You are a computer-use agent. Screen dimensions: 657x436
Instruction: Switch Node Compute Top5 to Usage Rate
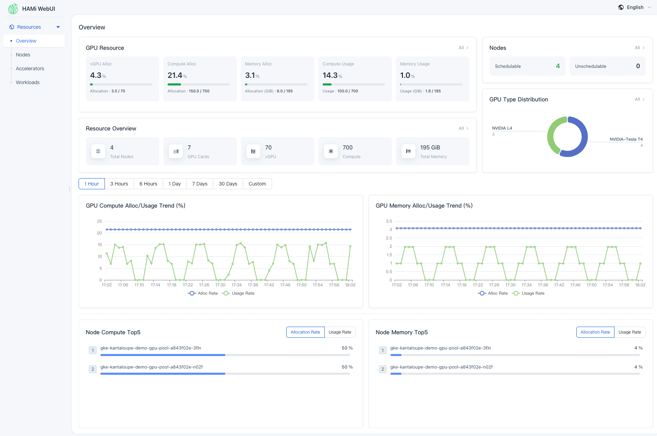[x=340, y=332]
